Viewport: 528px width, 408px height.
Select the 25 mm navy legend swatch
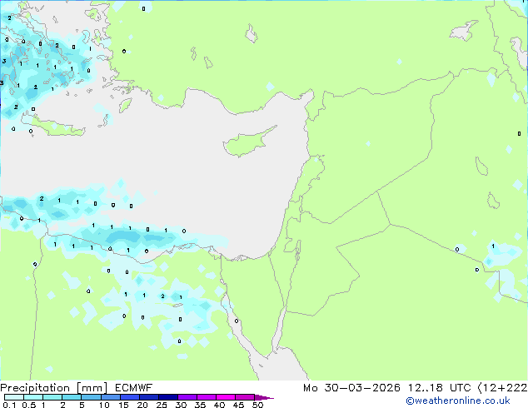pyautogui.click(x=167, y=397)
